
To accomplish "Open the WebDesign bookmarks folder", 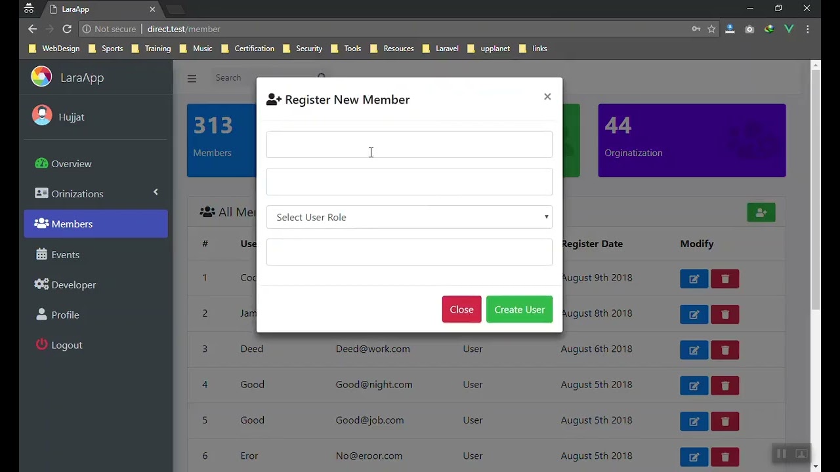I will coord(54,49).
